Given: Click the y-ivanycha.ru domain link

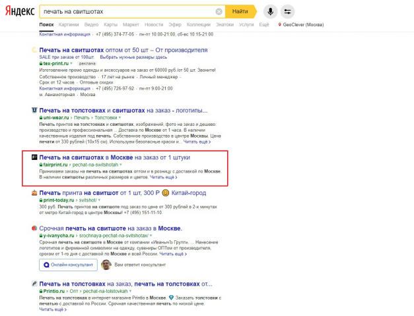Looking at the screenshot, I should pos(59,236).
